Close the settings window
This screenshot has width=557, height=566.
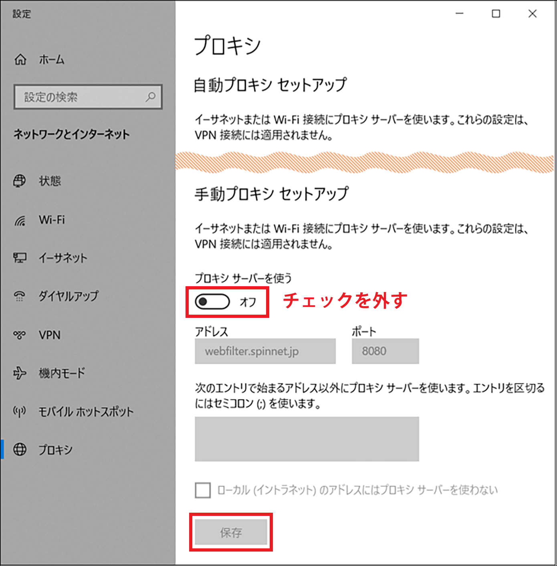click(x=533, y=14)
